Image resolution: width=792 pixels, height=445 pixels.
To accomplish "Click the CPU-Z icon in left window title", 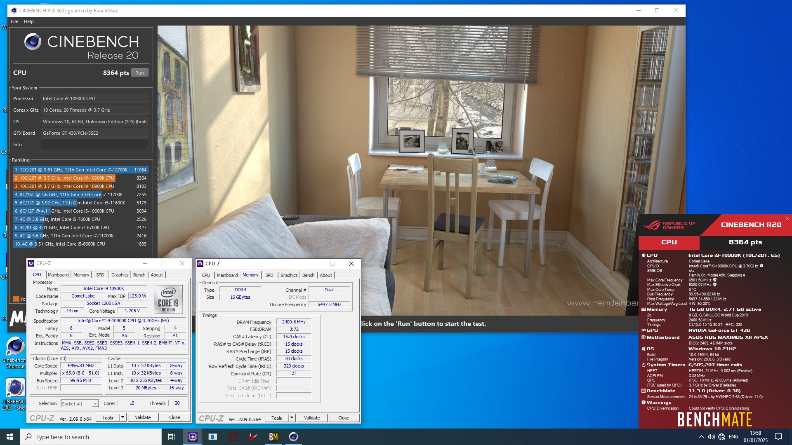I will point(31,263).
